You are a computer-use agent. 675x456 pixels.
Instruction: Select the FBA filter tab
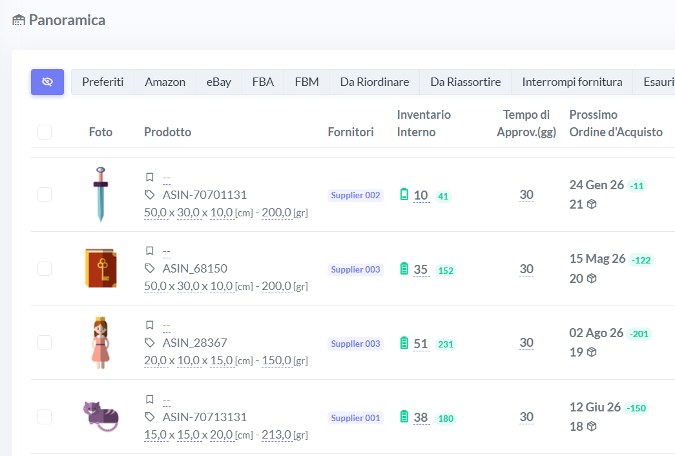pyautogui.click(x=263, y=82)
